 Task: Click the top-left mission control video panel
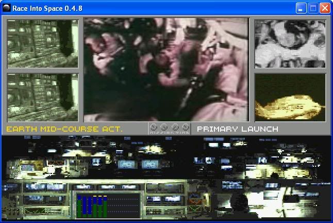(x=43, y=44)
